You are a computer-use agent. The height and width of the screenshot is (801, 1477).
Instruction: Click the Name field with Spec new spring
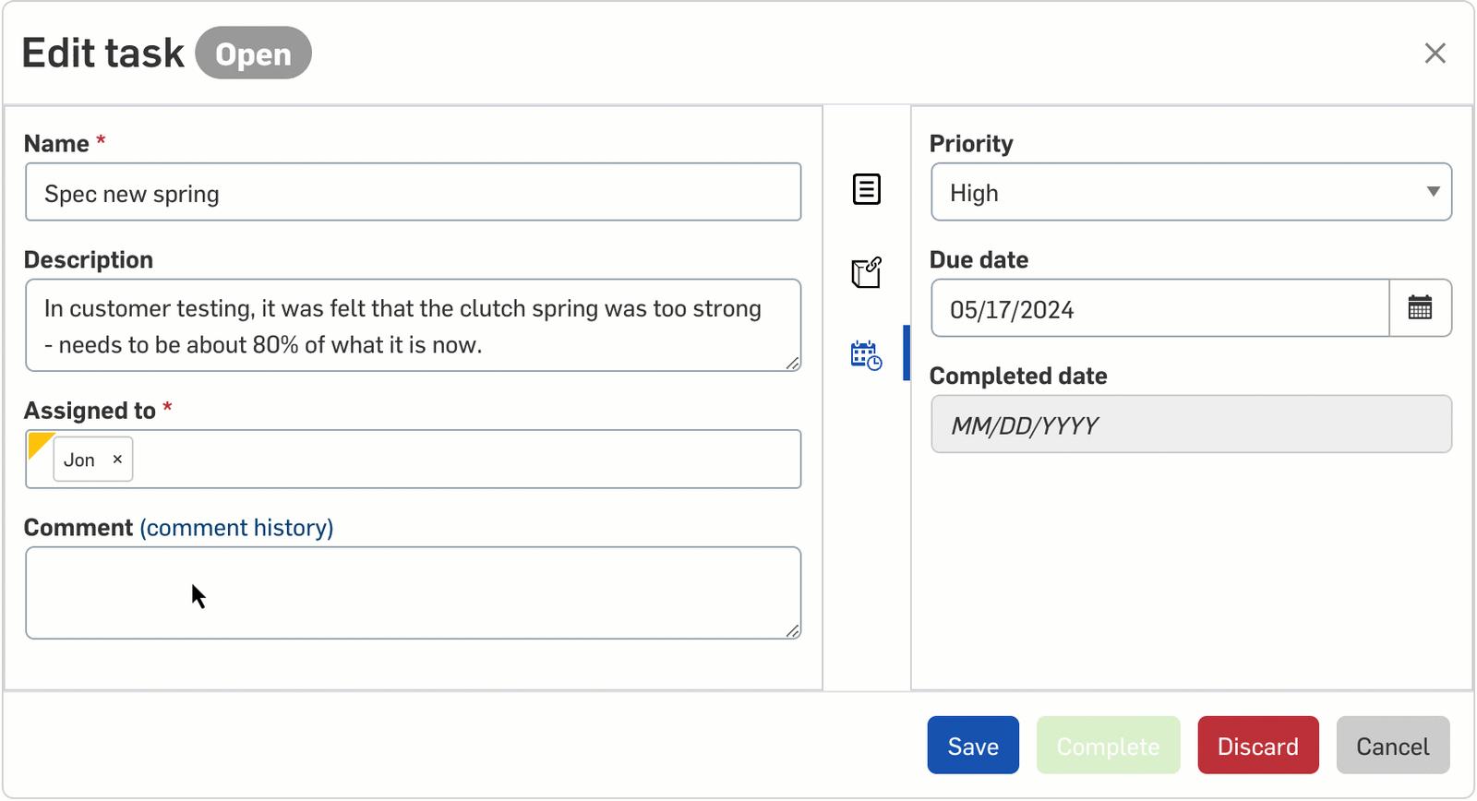413,193
